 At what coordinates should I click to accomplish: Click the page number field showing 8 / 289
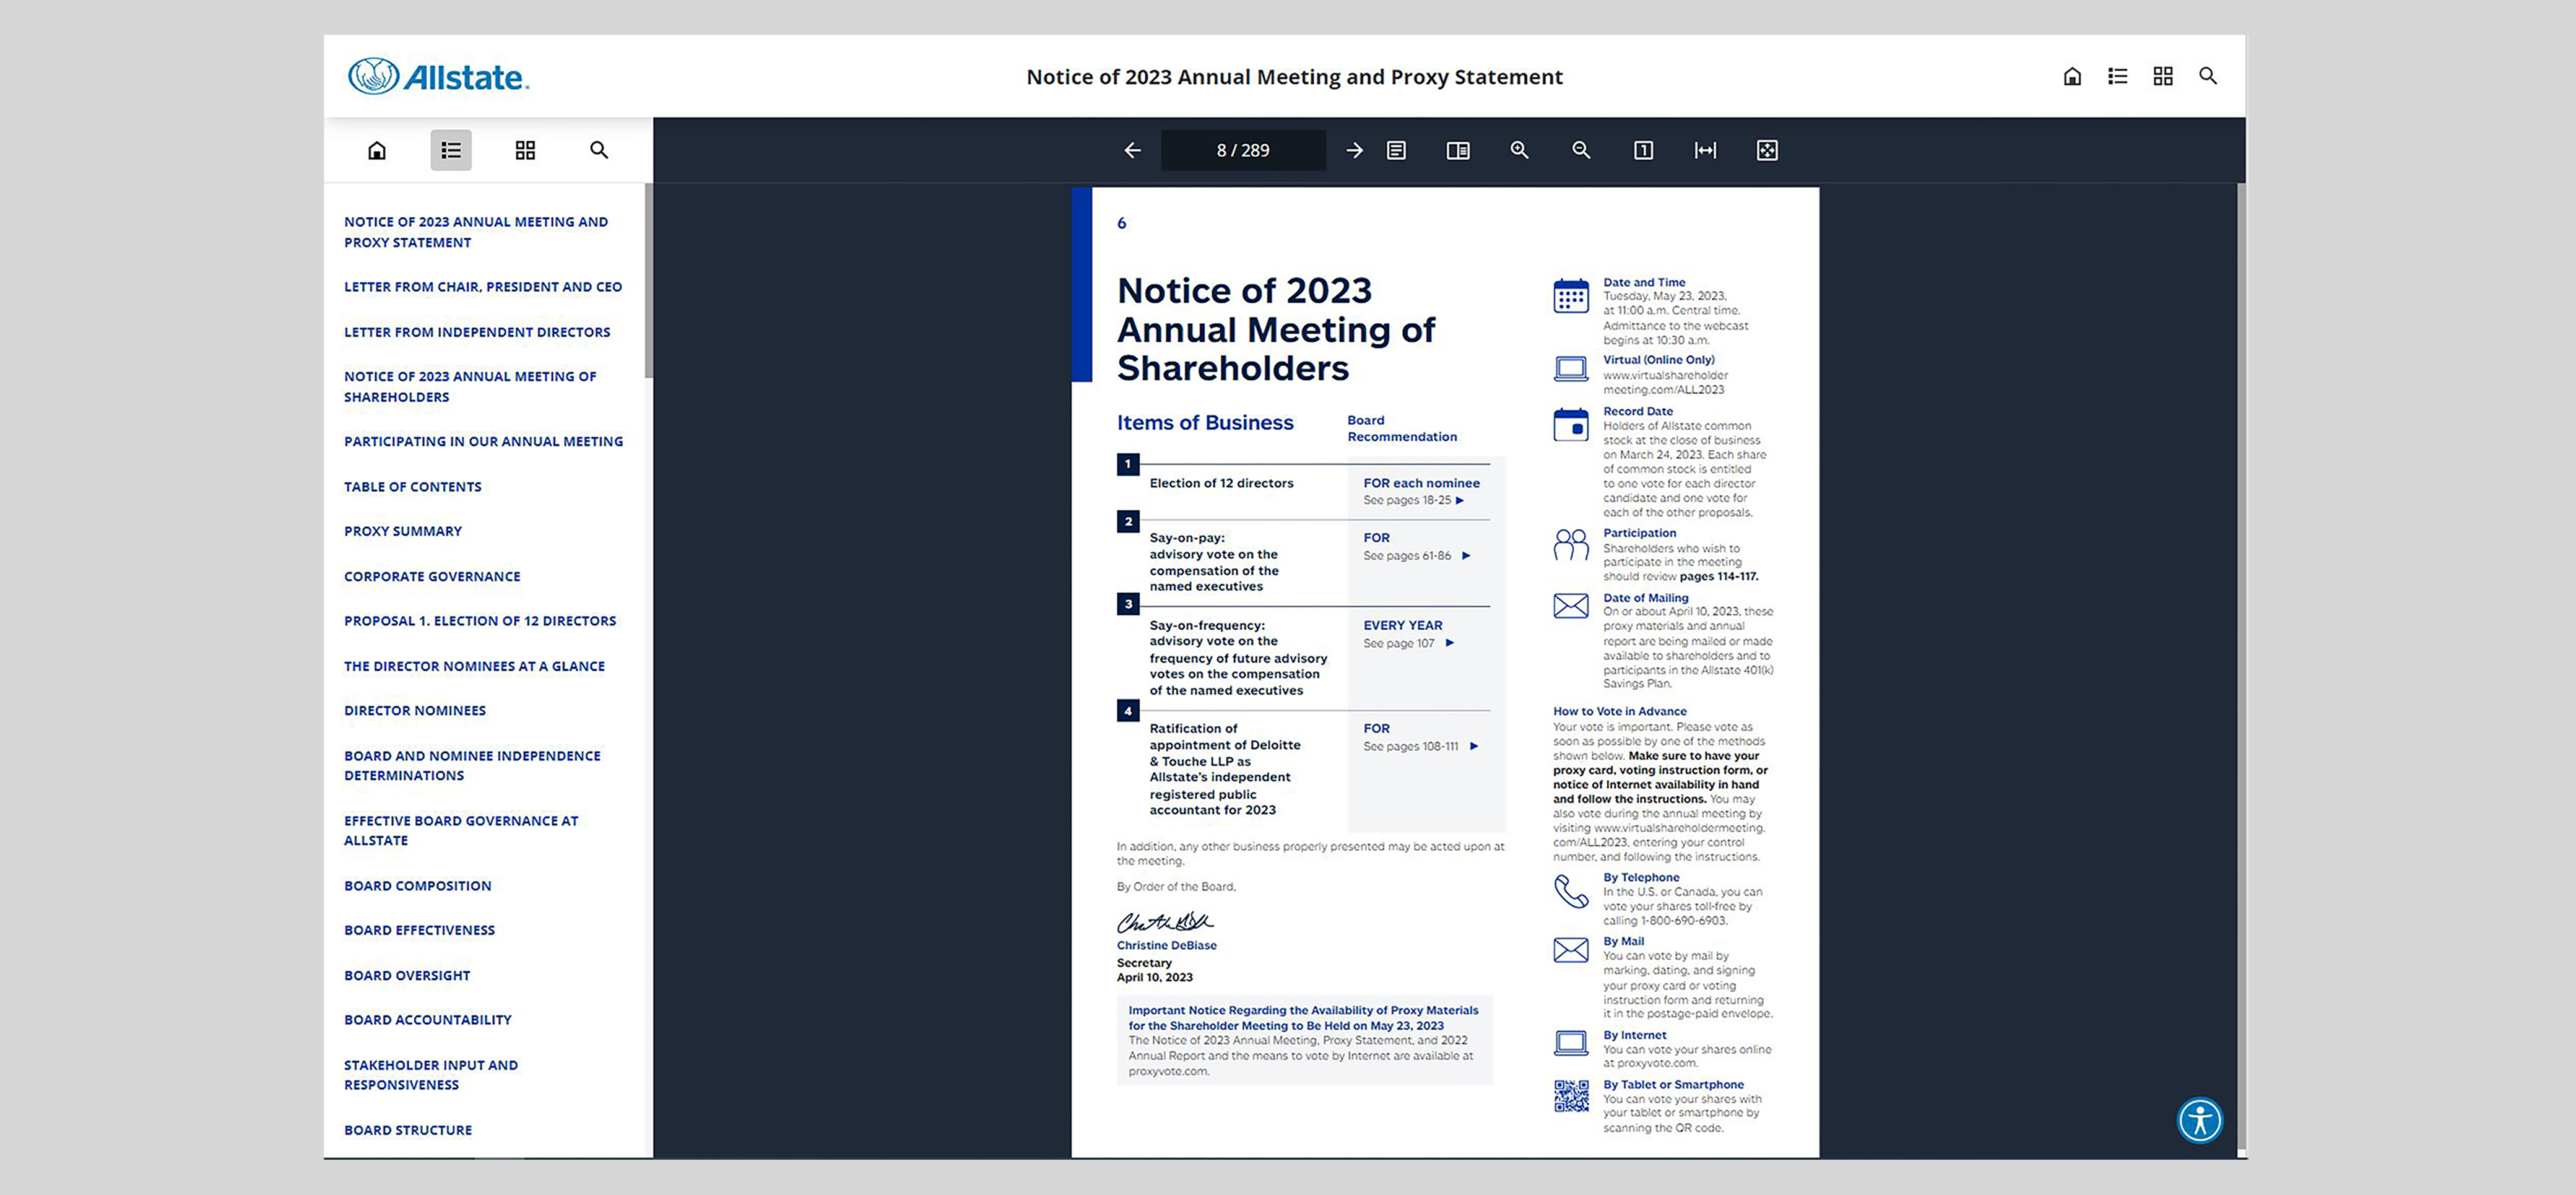[x=1243, y=150]
